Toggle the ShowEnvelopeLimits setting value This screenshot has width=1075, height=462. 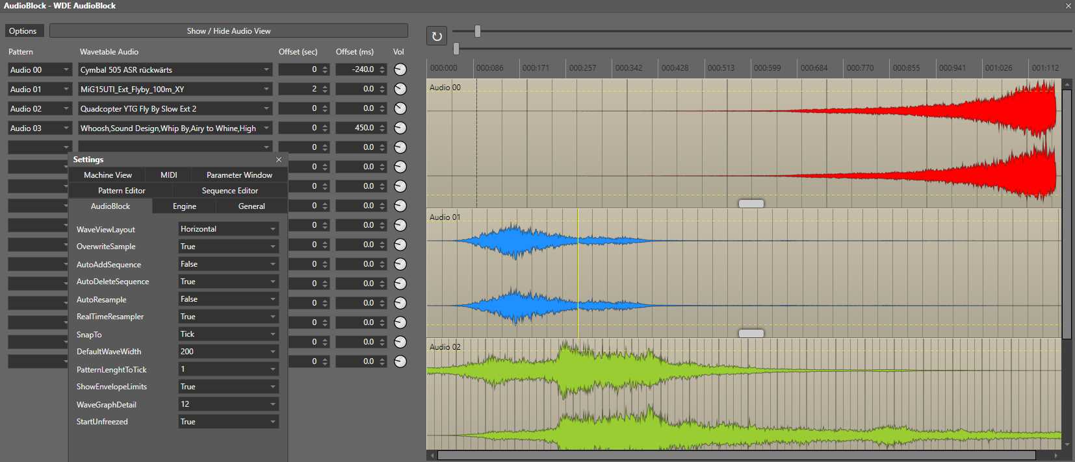click(228, 387)
